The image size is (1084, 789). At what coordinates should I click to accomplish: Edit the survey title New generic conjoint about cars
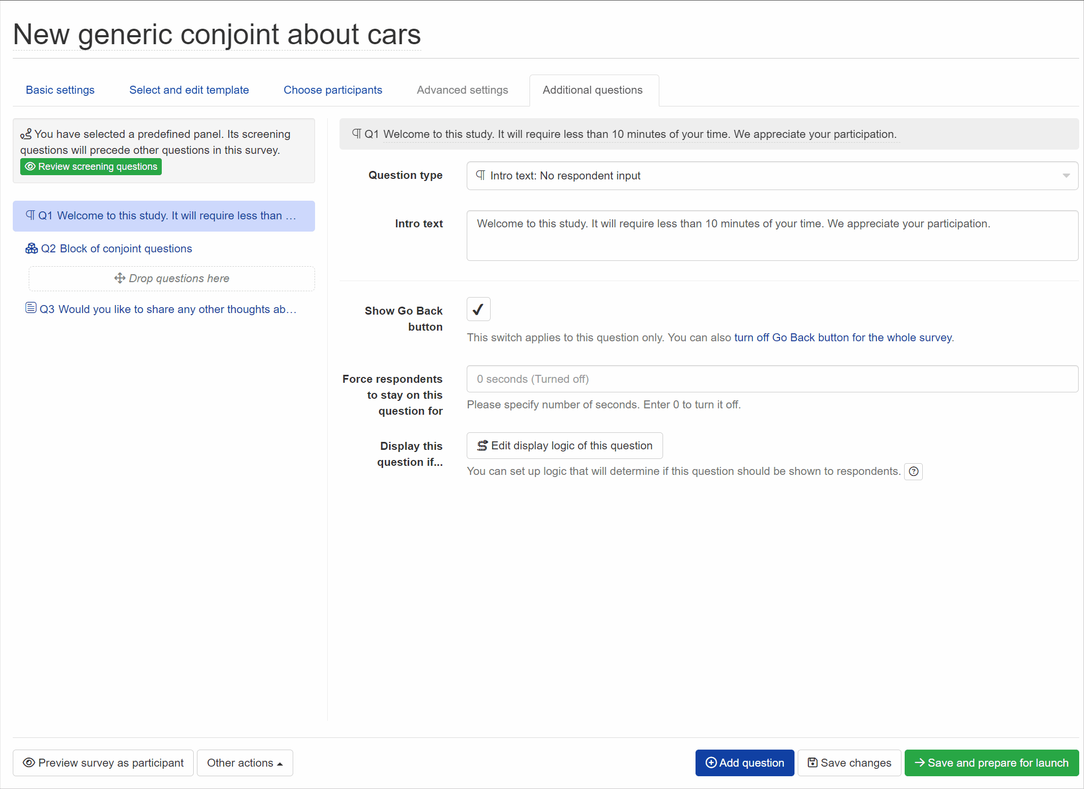(217, 35)
